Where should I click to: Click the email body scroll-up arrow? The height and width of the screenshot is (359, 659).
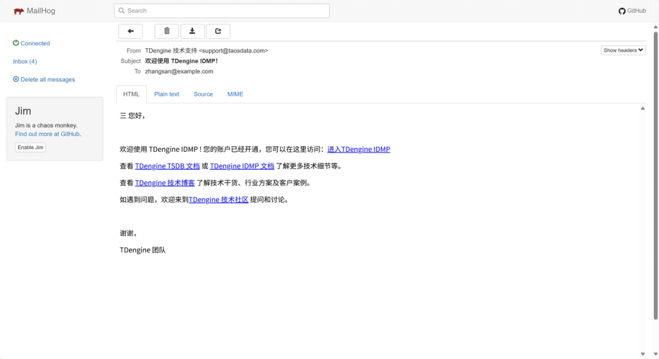pyautogui.click(x=643, y=109)
